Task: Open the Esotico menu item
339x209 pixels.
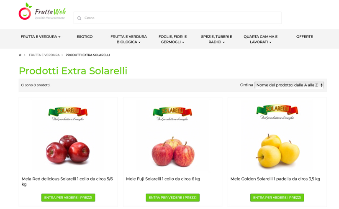Action: [85, 37]
